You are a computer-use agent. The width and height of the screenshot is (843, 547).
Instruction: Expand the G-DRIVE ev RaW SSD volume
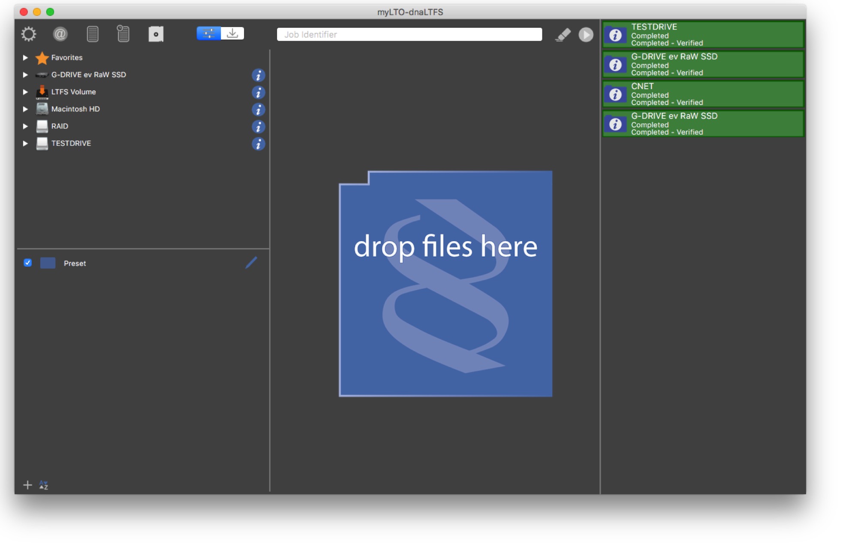[x=25, y=75]
